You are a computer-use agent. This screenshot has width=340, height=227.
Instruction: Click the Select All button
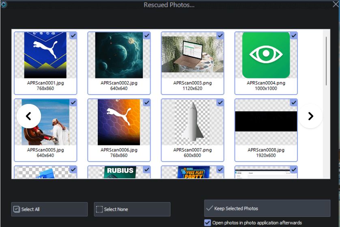[49, 209]
